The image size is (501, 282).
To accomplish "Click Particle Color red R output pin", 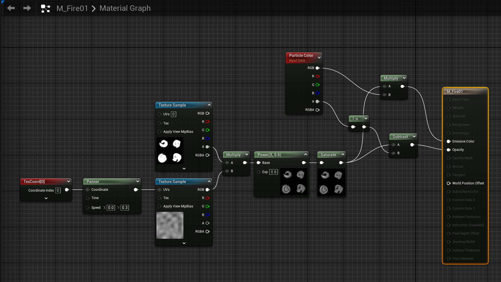I will [317, 76].
